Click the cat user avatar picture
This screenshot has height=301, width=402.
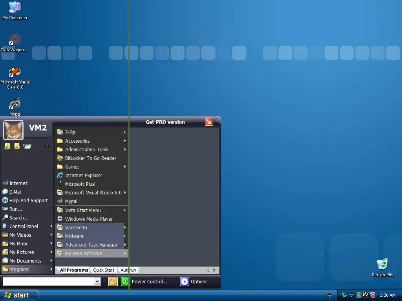pyautogui.click(x=13, y=130)
